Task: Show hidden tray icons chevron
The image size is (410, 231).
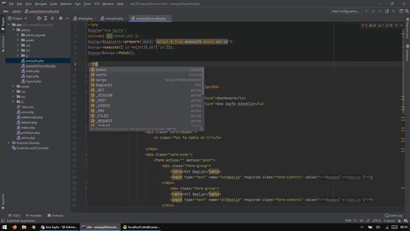Action: (362, 227)
